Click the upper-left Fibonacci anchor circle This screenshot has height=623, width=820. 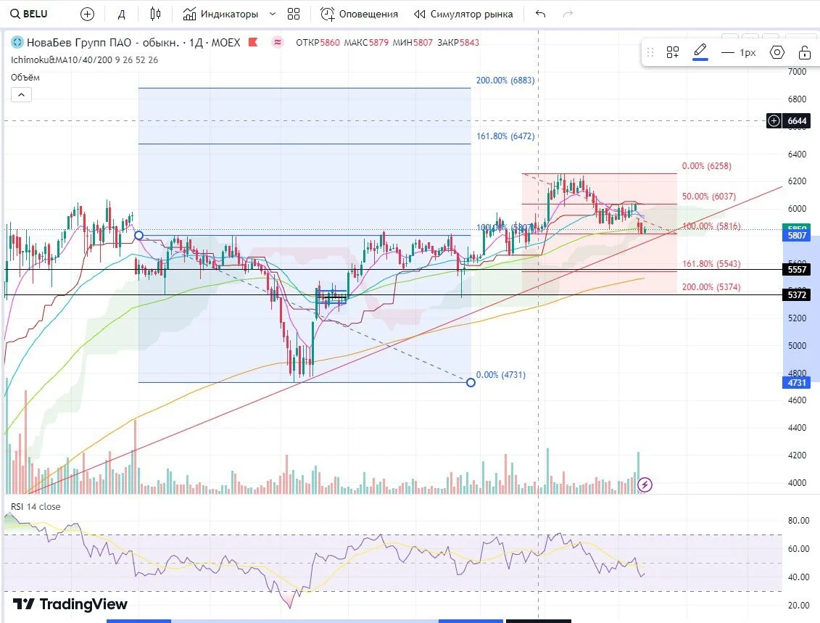click(x=138, y=236)
